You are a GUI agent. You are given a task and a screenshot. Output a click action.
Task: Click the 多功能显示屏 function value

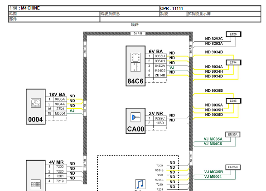(x=199, y=14)
